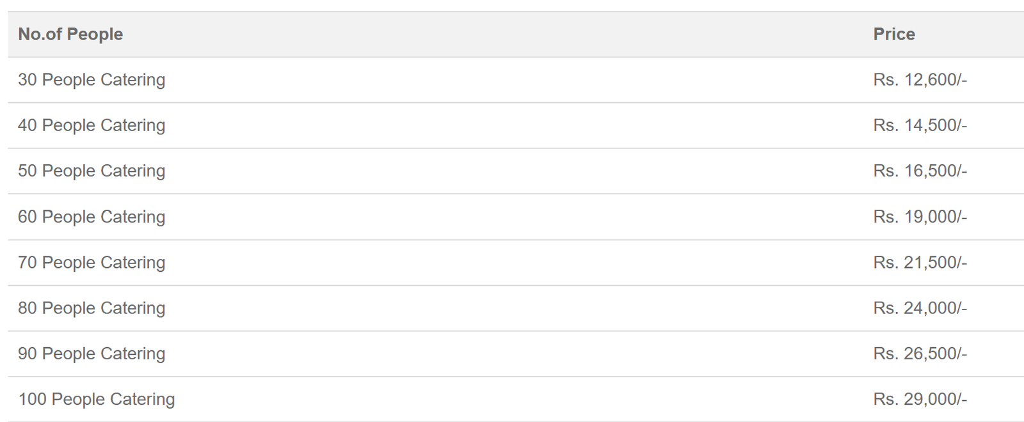Screen dimensions: 1024x422
Task: Click the Rs. 19,000/- price value
Action: (920, 217)
